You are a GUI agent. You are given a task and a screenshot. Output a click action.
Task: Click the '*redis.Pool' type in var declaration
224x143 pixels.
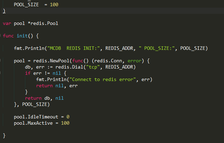[x=43, y=23]
